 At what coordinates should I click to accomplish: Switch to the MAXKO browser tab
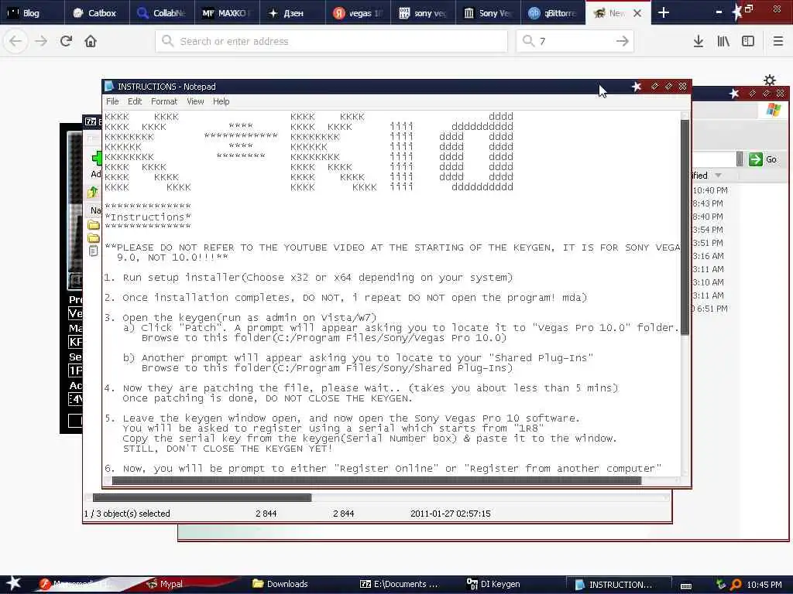pos(227,12)
